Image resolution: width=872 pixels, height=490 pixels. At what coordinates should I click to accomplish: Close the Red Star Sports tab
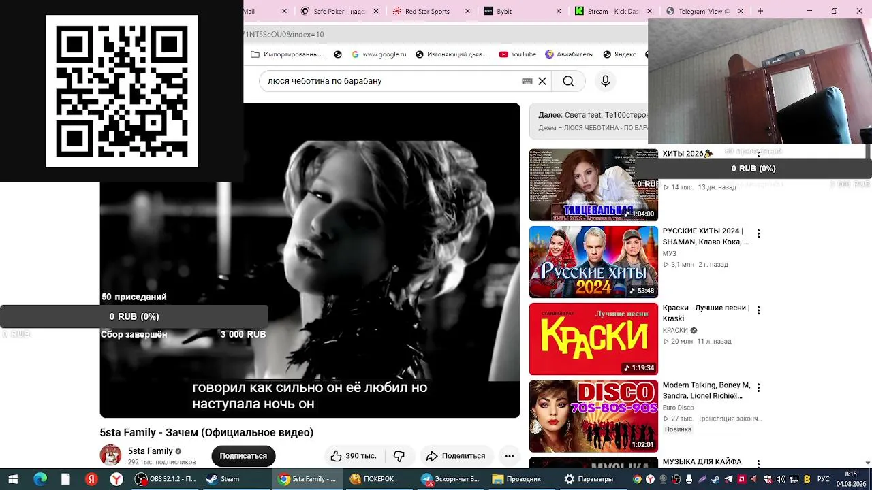tap(467, 11)
